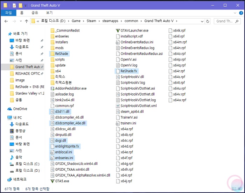
Task: Click the help question mark icon
Action: [241, 13]
